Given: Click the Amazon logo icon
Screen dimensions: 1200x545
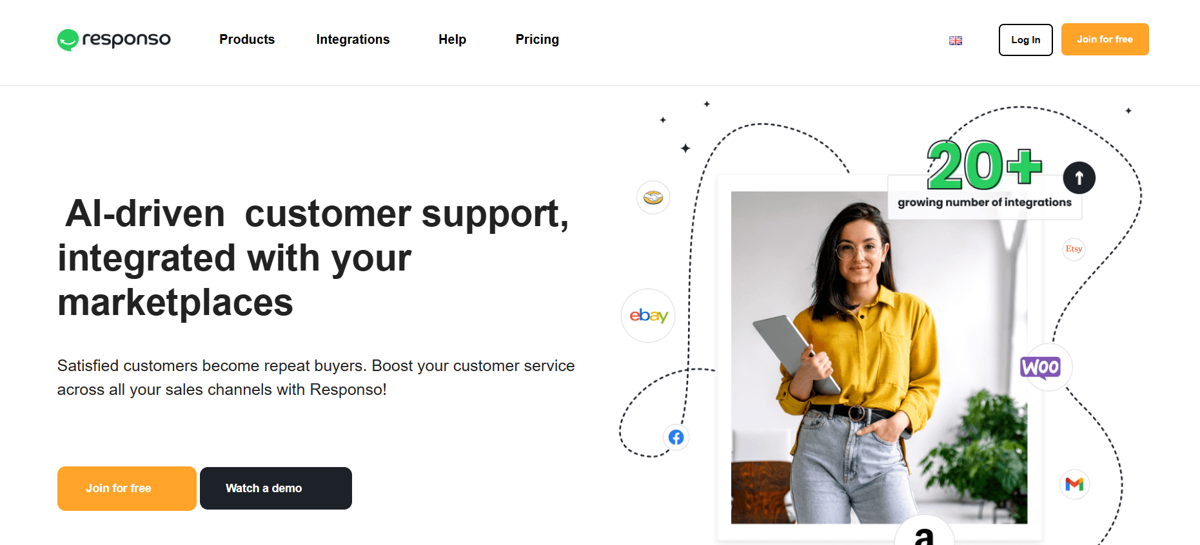Looking at the screenshot, I should click(x=924, y=533).
